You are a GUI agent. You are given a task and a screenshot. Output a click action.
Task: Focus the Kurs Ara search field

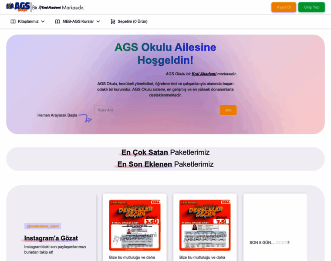pos(157,110)
